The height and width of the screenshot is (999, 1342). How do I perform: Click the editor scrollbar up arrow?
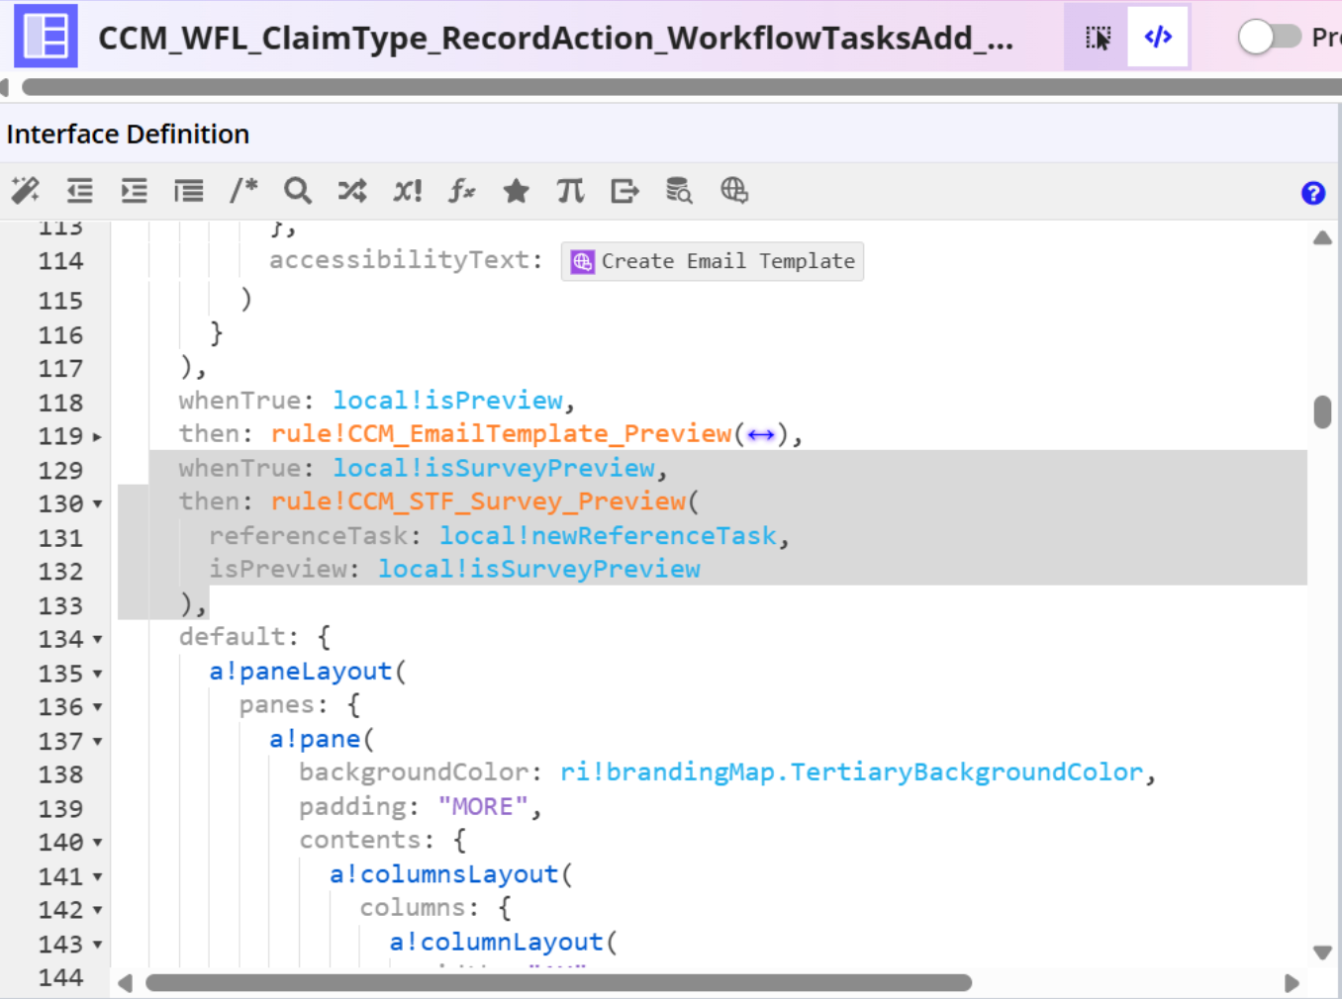coord(1322,238)
